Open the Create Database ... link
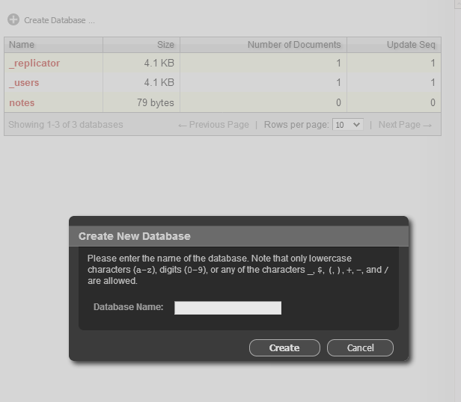Screen dimensions: 461x402 point(59,20)
